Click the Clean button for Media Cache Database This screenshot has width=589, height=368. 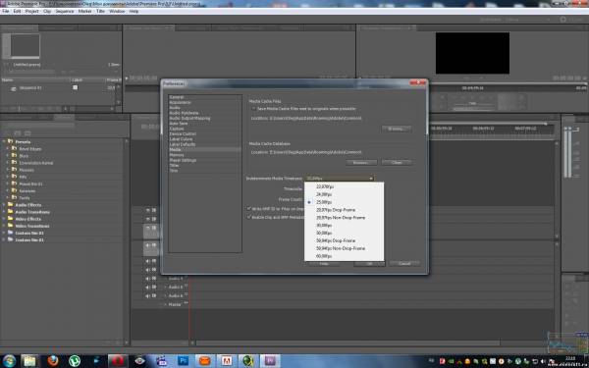click(397, 163)
